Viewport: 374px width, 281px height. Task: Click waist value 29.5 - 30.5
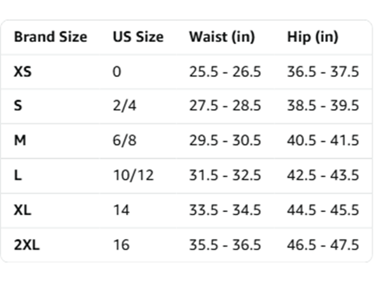point(225,140)
